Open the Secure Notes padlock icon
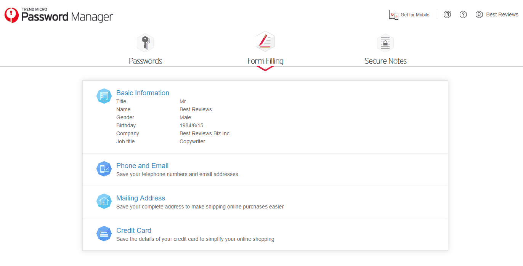Screen dimensions: 523x266 [x=385, y=43]
